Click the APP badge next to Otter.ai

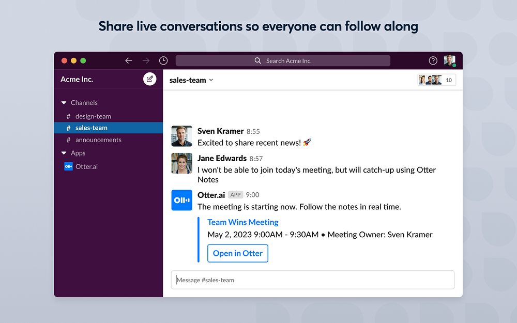click(235, 195)
